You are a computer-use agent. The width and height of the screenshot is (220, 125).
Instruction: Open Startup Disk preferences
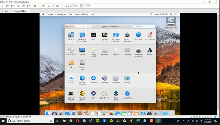point(82,65)
